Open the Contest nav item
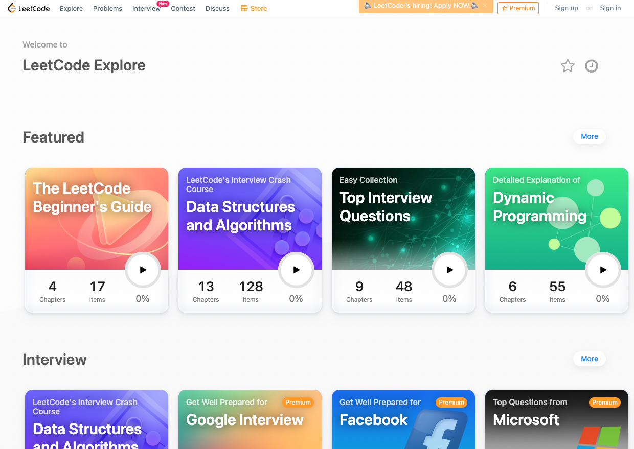Screen dimensions: 634x449 point(183,8)
